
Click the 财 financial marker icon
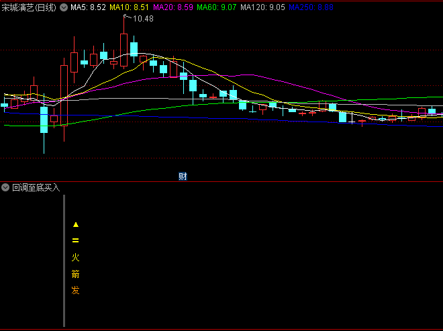183,177
